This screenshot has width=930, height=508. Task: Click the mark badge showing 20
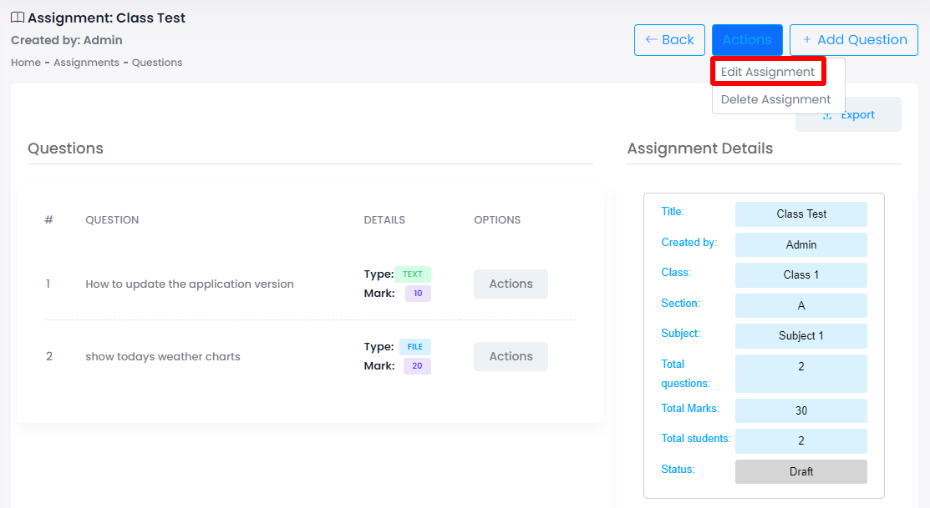417,366
